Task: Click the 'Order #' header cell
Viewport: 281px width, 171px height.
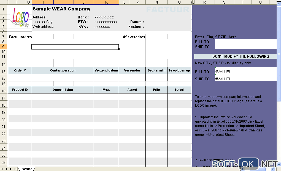Action: (x=20, y=70)
